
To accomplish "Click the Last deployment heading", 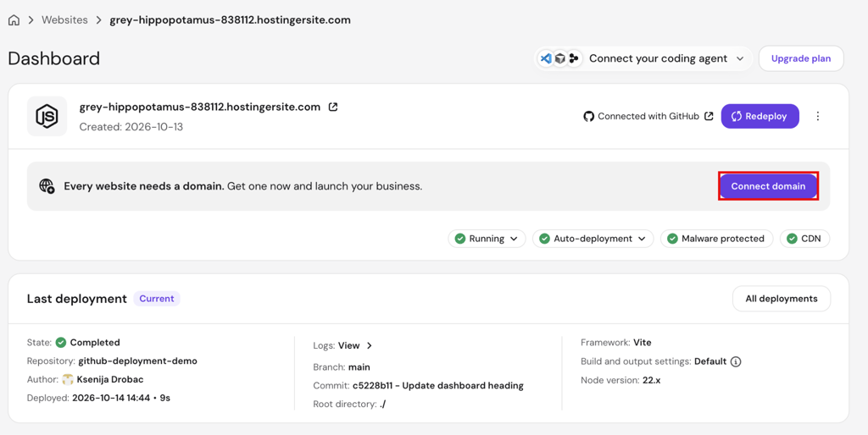I will click(77, 299).
